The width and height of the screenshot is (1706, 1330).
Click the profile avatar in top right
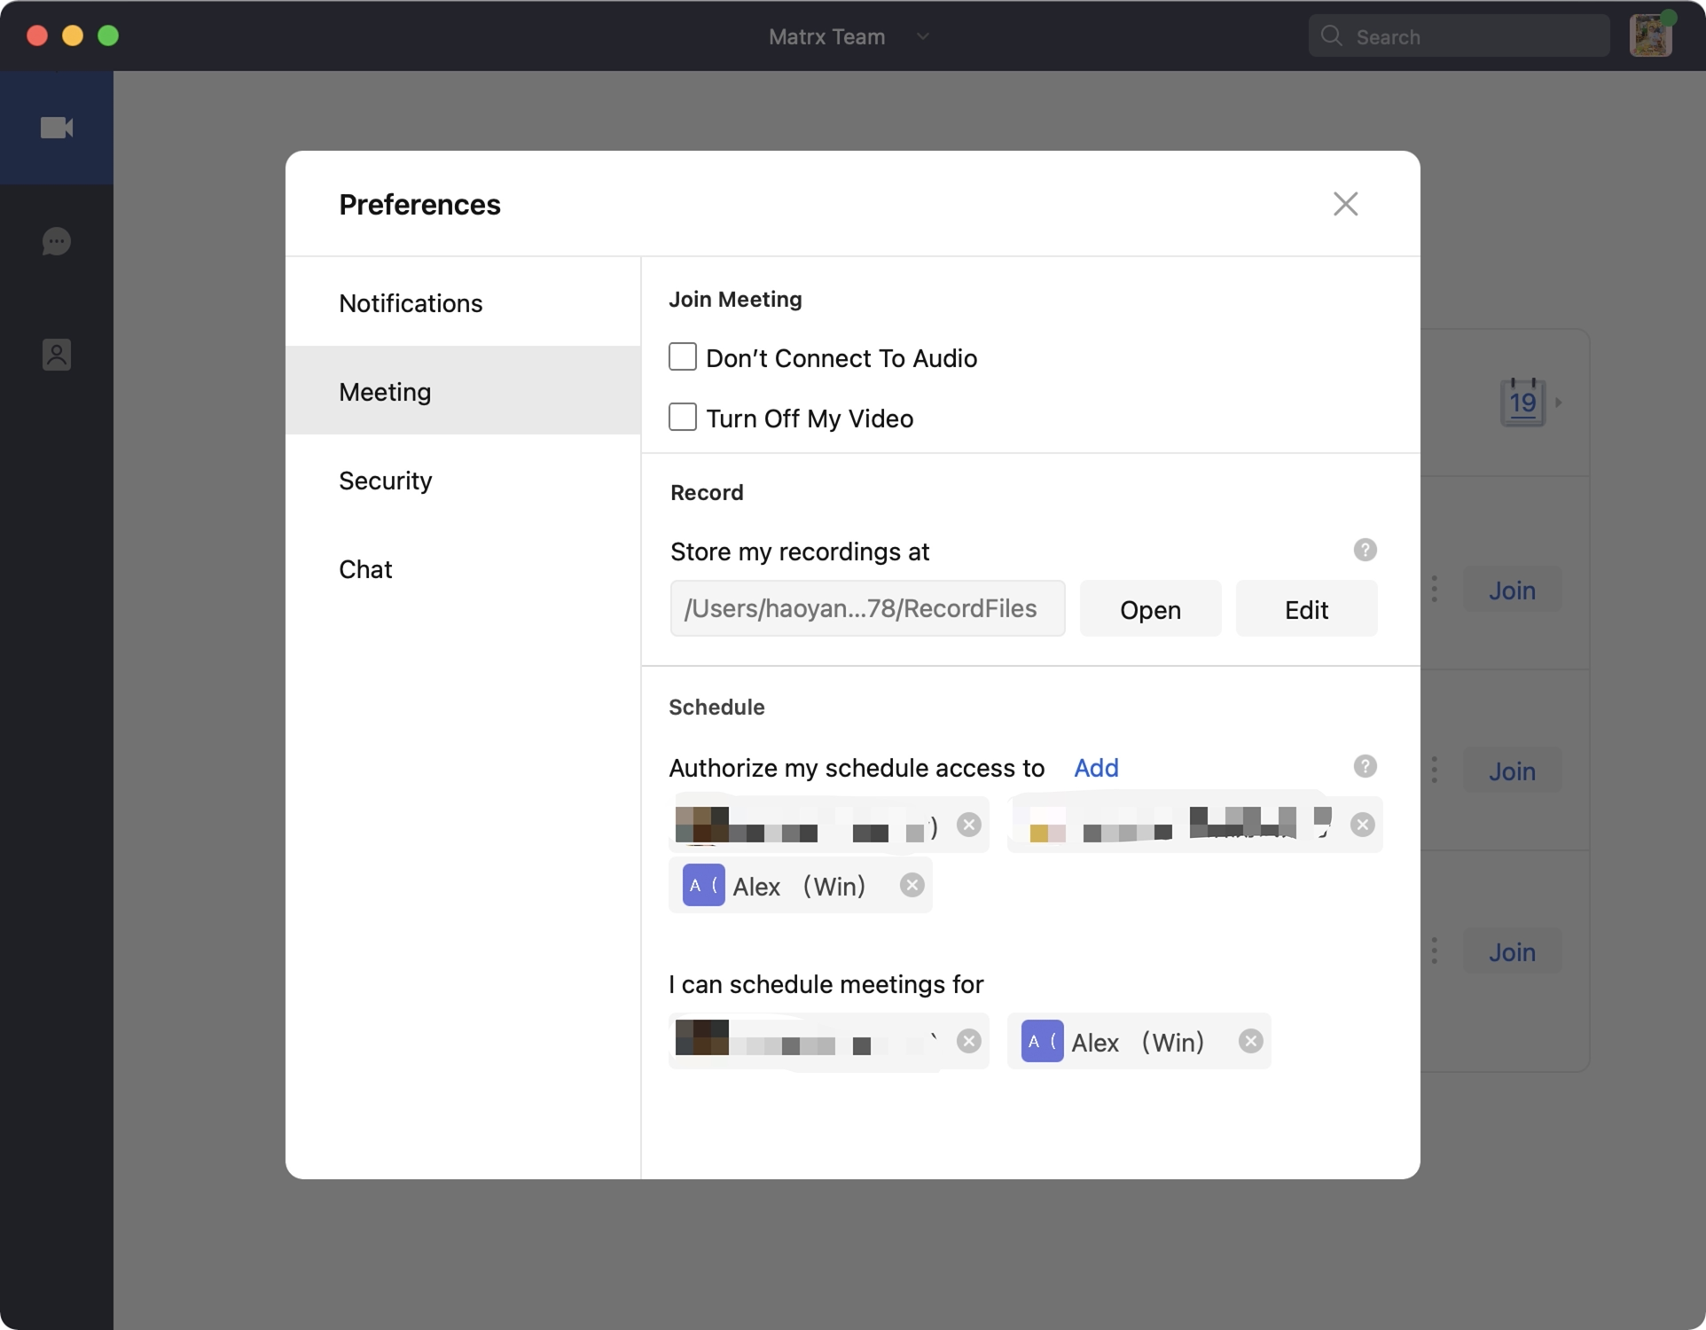click(x=1650, y=36)
